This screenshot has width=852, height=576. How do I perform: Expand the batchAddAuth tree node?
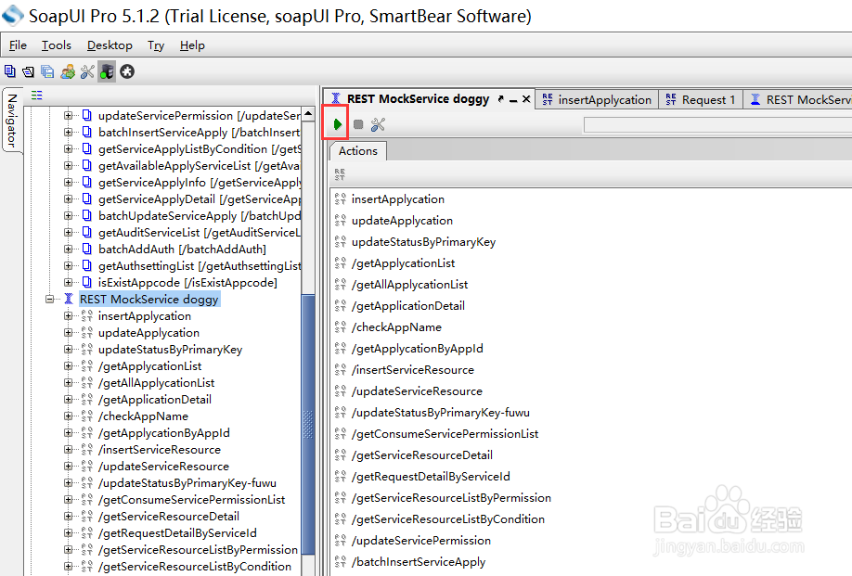(x=69, y=250)
